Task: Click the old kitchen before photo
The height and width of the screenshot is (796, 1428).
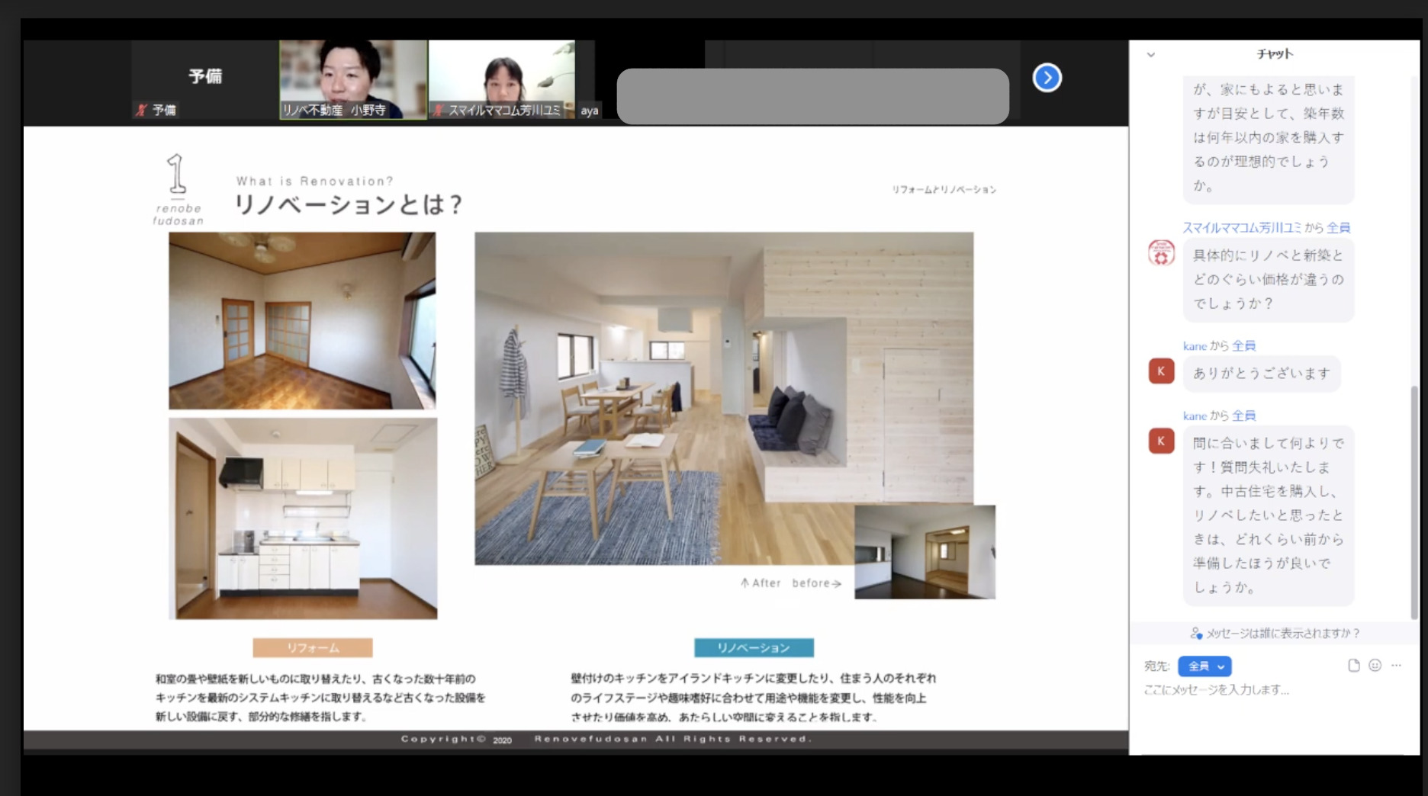Action: click(303, 518)
